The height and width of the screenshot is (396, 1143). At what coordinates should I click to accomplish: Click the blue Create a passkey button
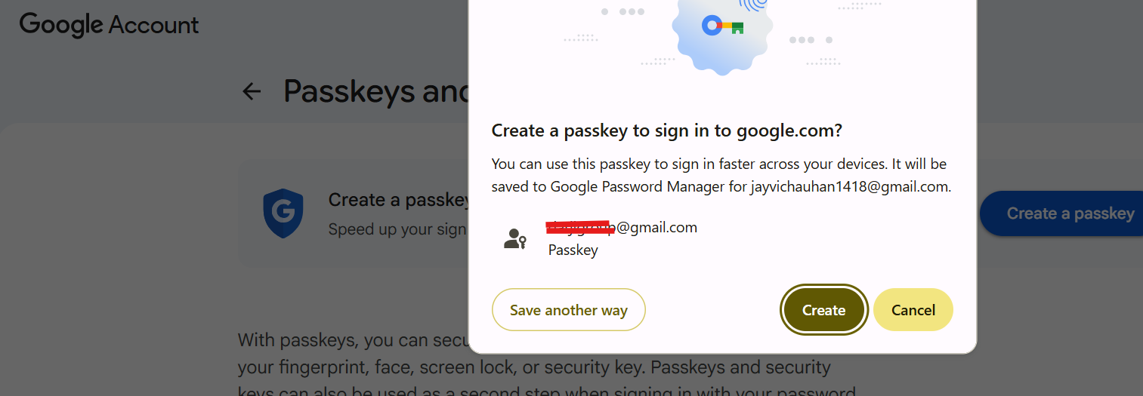coord(1061,213)
